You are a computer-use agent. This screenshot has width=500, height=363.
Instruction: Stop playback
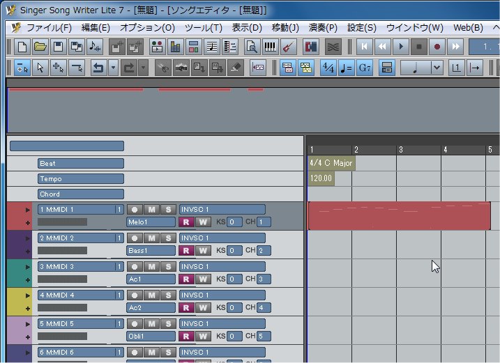(x=418, y=47)
